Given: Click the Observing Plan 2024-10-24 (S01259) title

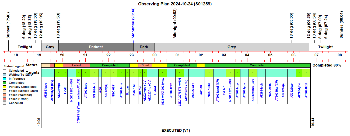Looking at the screenshot, I should click(x=175, y=4).
